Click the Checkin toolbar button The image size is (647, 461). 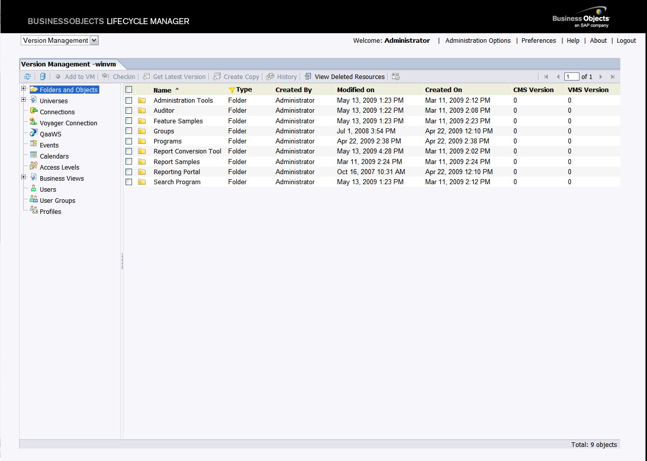[118, 76]
